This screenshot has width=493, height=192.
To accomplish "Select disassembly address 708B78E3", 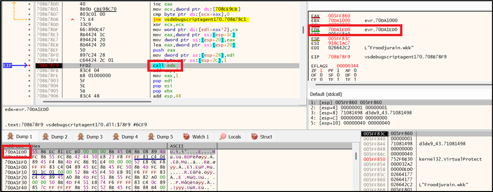I will pyautogui.click(x=48, y=34).
